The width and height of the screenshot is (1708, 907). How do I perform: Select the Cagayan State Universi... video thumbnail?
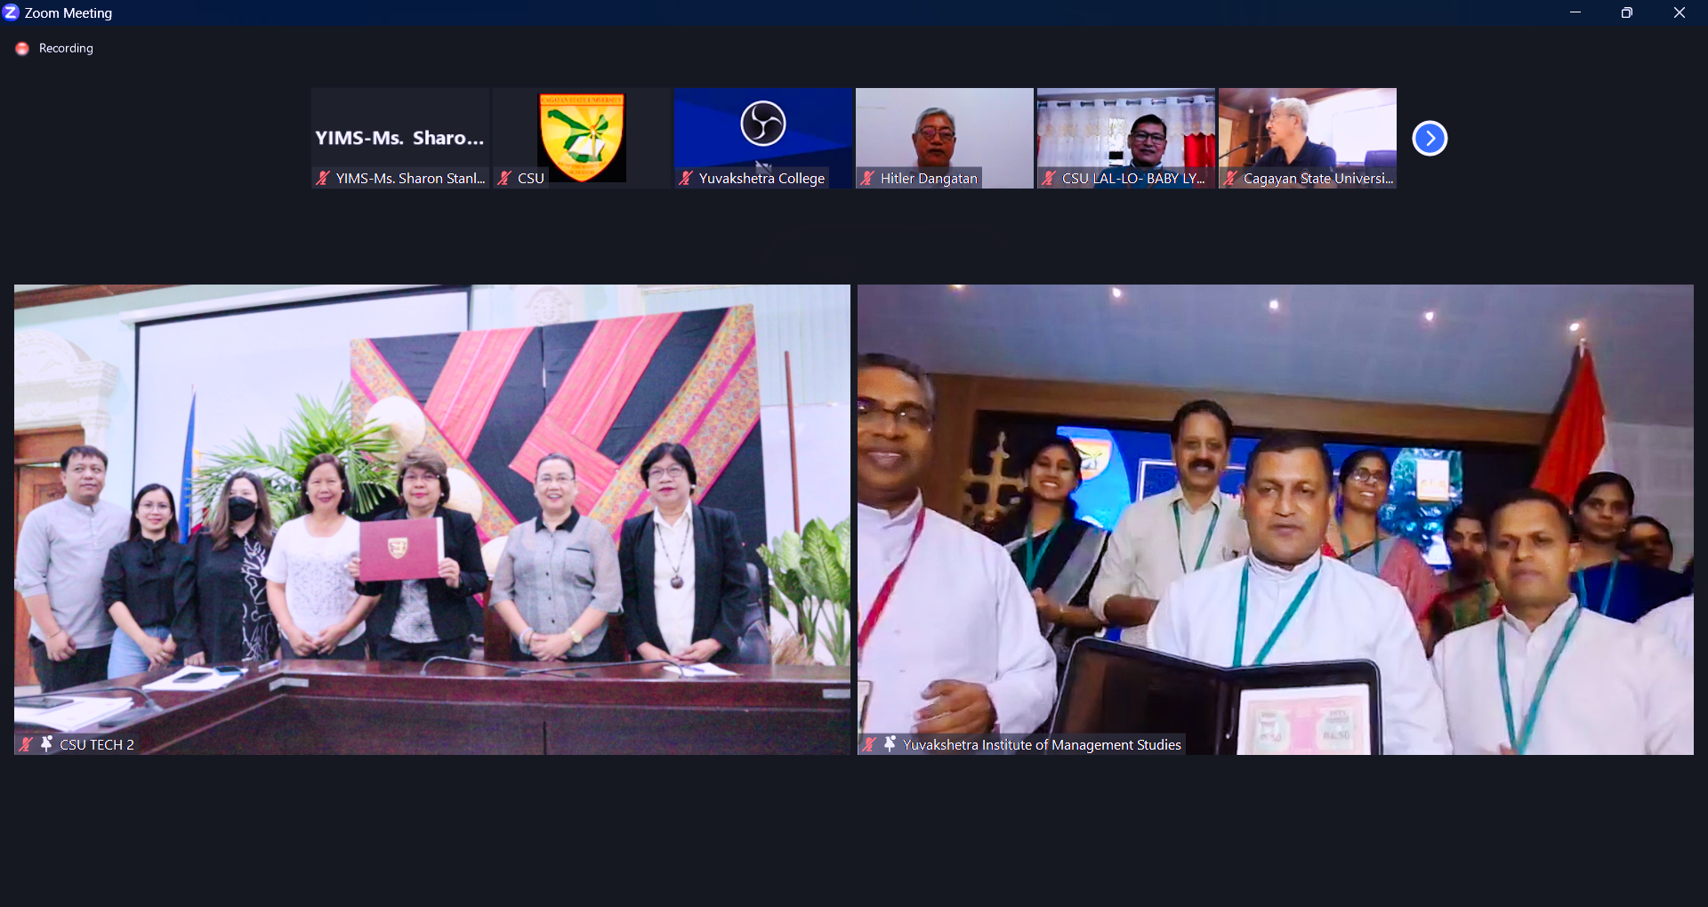point(1308,138)
